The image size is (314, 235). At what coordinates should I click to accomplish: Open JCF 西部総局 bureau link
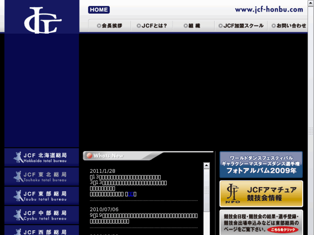(x=41, y=230)
